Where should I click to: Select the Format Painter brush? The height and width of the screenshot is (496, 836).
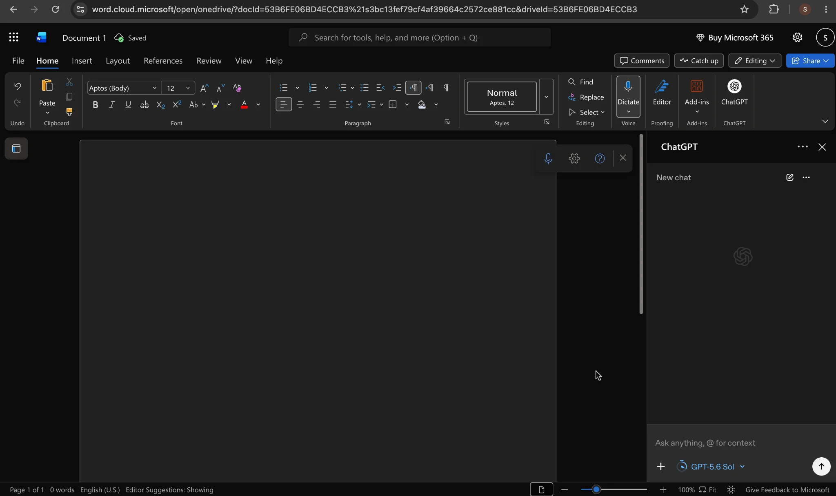pyautogui.click(x=69, y=112)
